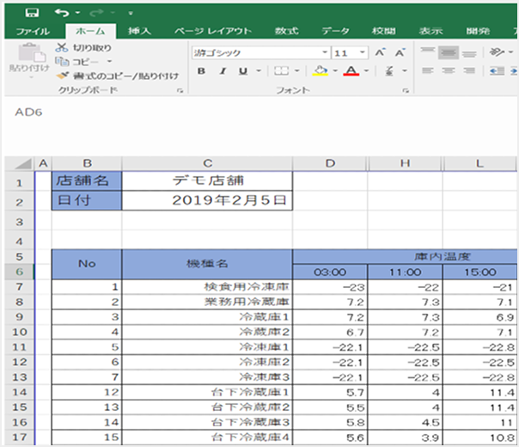Click cell containing デモ店舗
This screenshot has width=519, height=447.
[x=208, y=181]
